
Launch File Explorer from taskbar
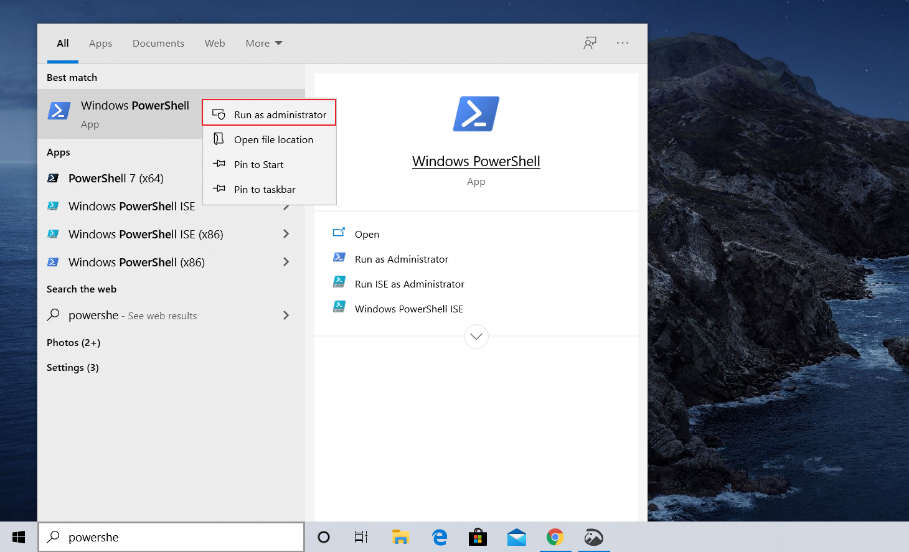400,537
